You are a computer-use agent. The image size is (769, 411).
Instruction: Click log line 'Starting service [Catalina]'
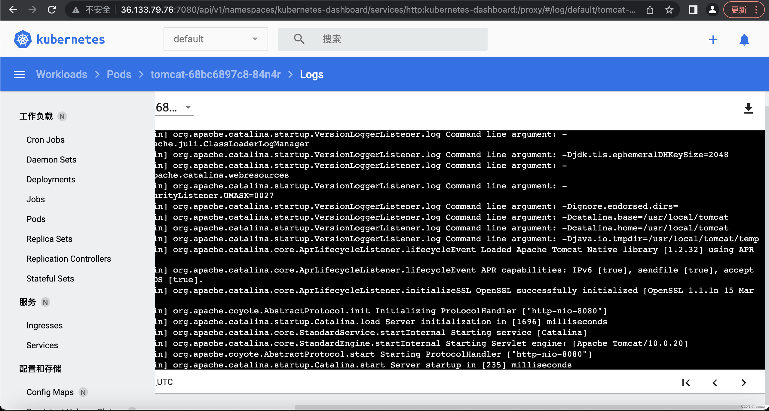(x=371, y=333)
